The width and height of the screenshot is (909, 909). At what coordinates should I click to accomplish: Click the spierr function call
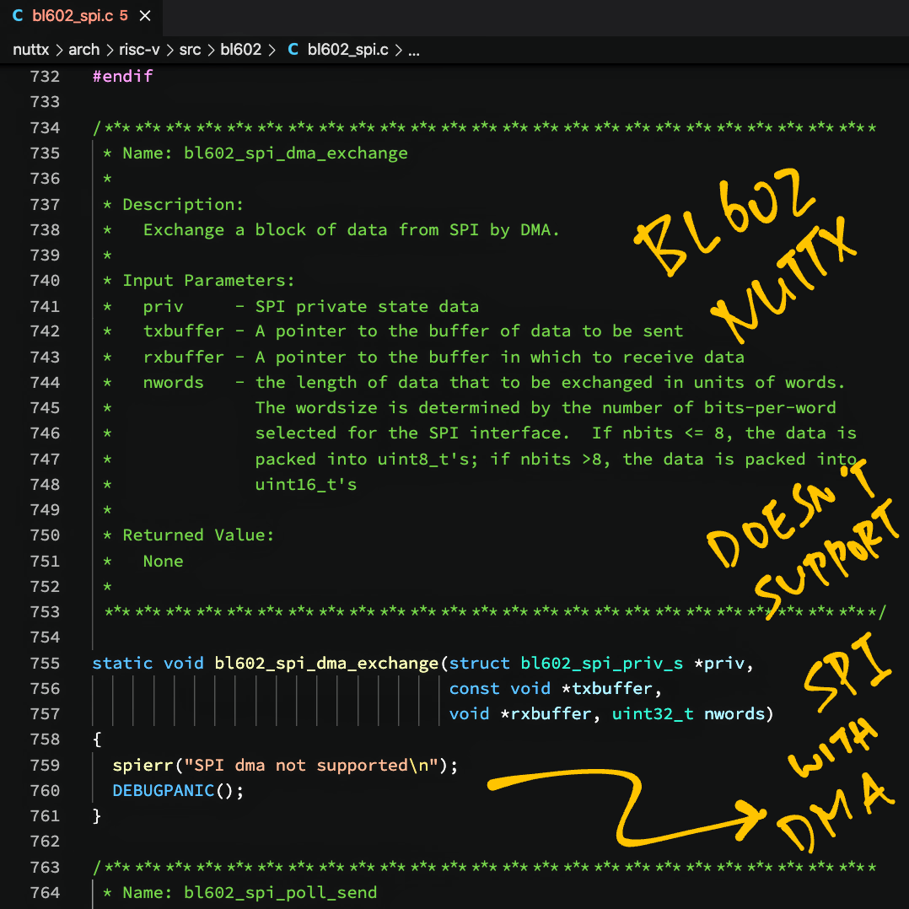pos(143,766)
